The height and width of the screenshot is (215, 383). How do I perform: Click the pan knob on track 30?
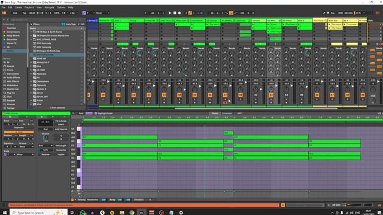coord(118,90)
